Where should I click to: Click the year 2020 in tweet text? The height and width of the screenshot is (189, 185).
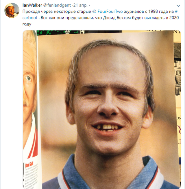click(174, 18)
